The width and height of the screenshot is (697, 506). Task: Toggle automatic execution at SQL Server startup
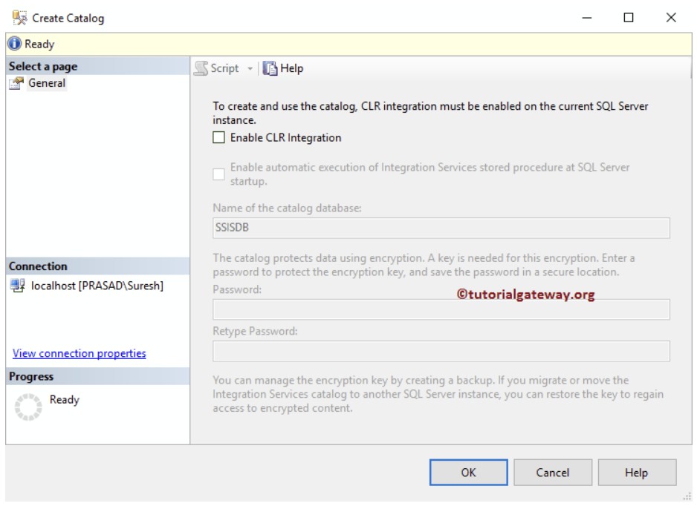218,174
